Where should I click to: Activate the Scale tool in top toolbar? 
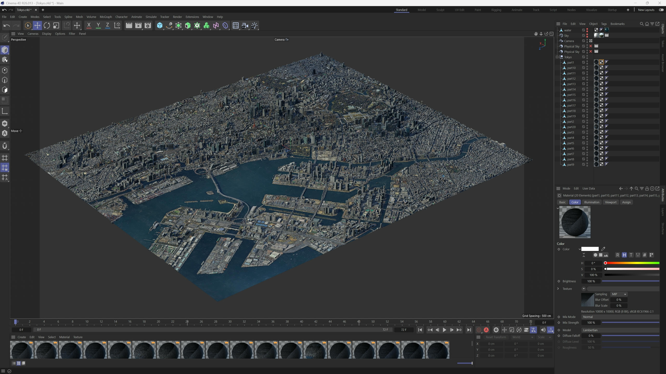pyautogui.click(x=56, y=25)
